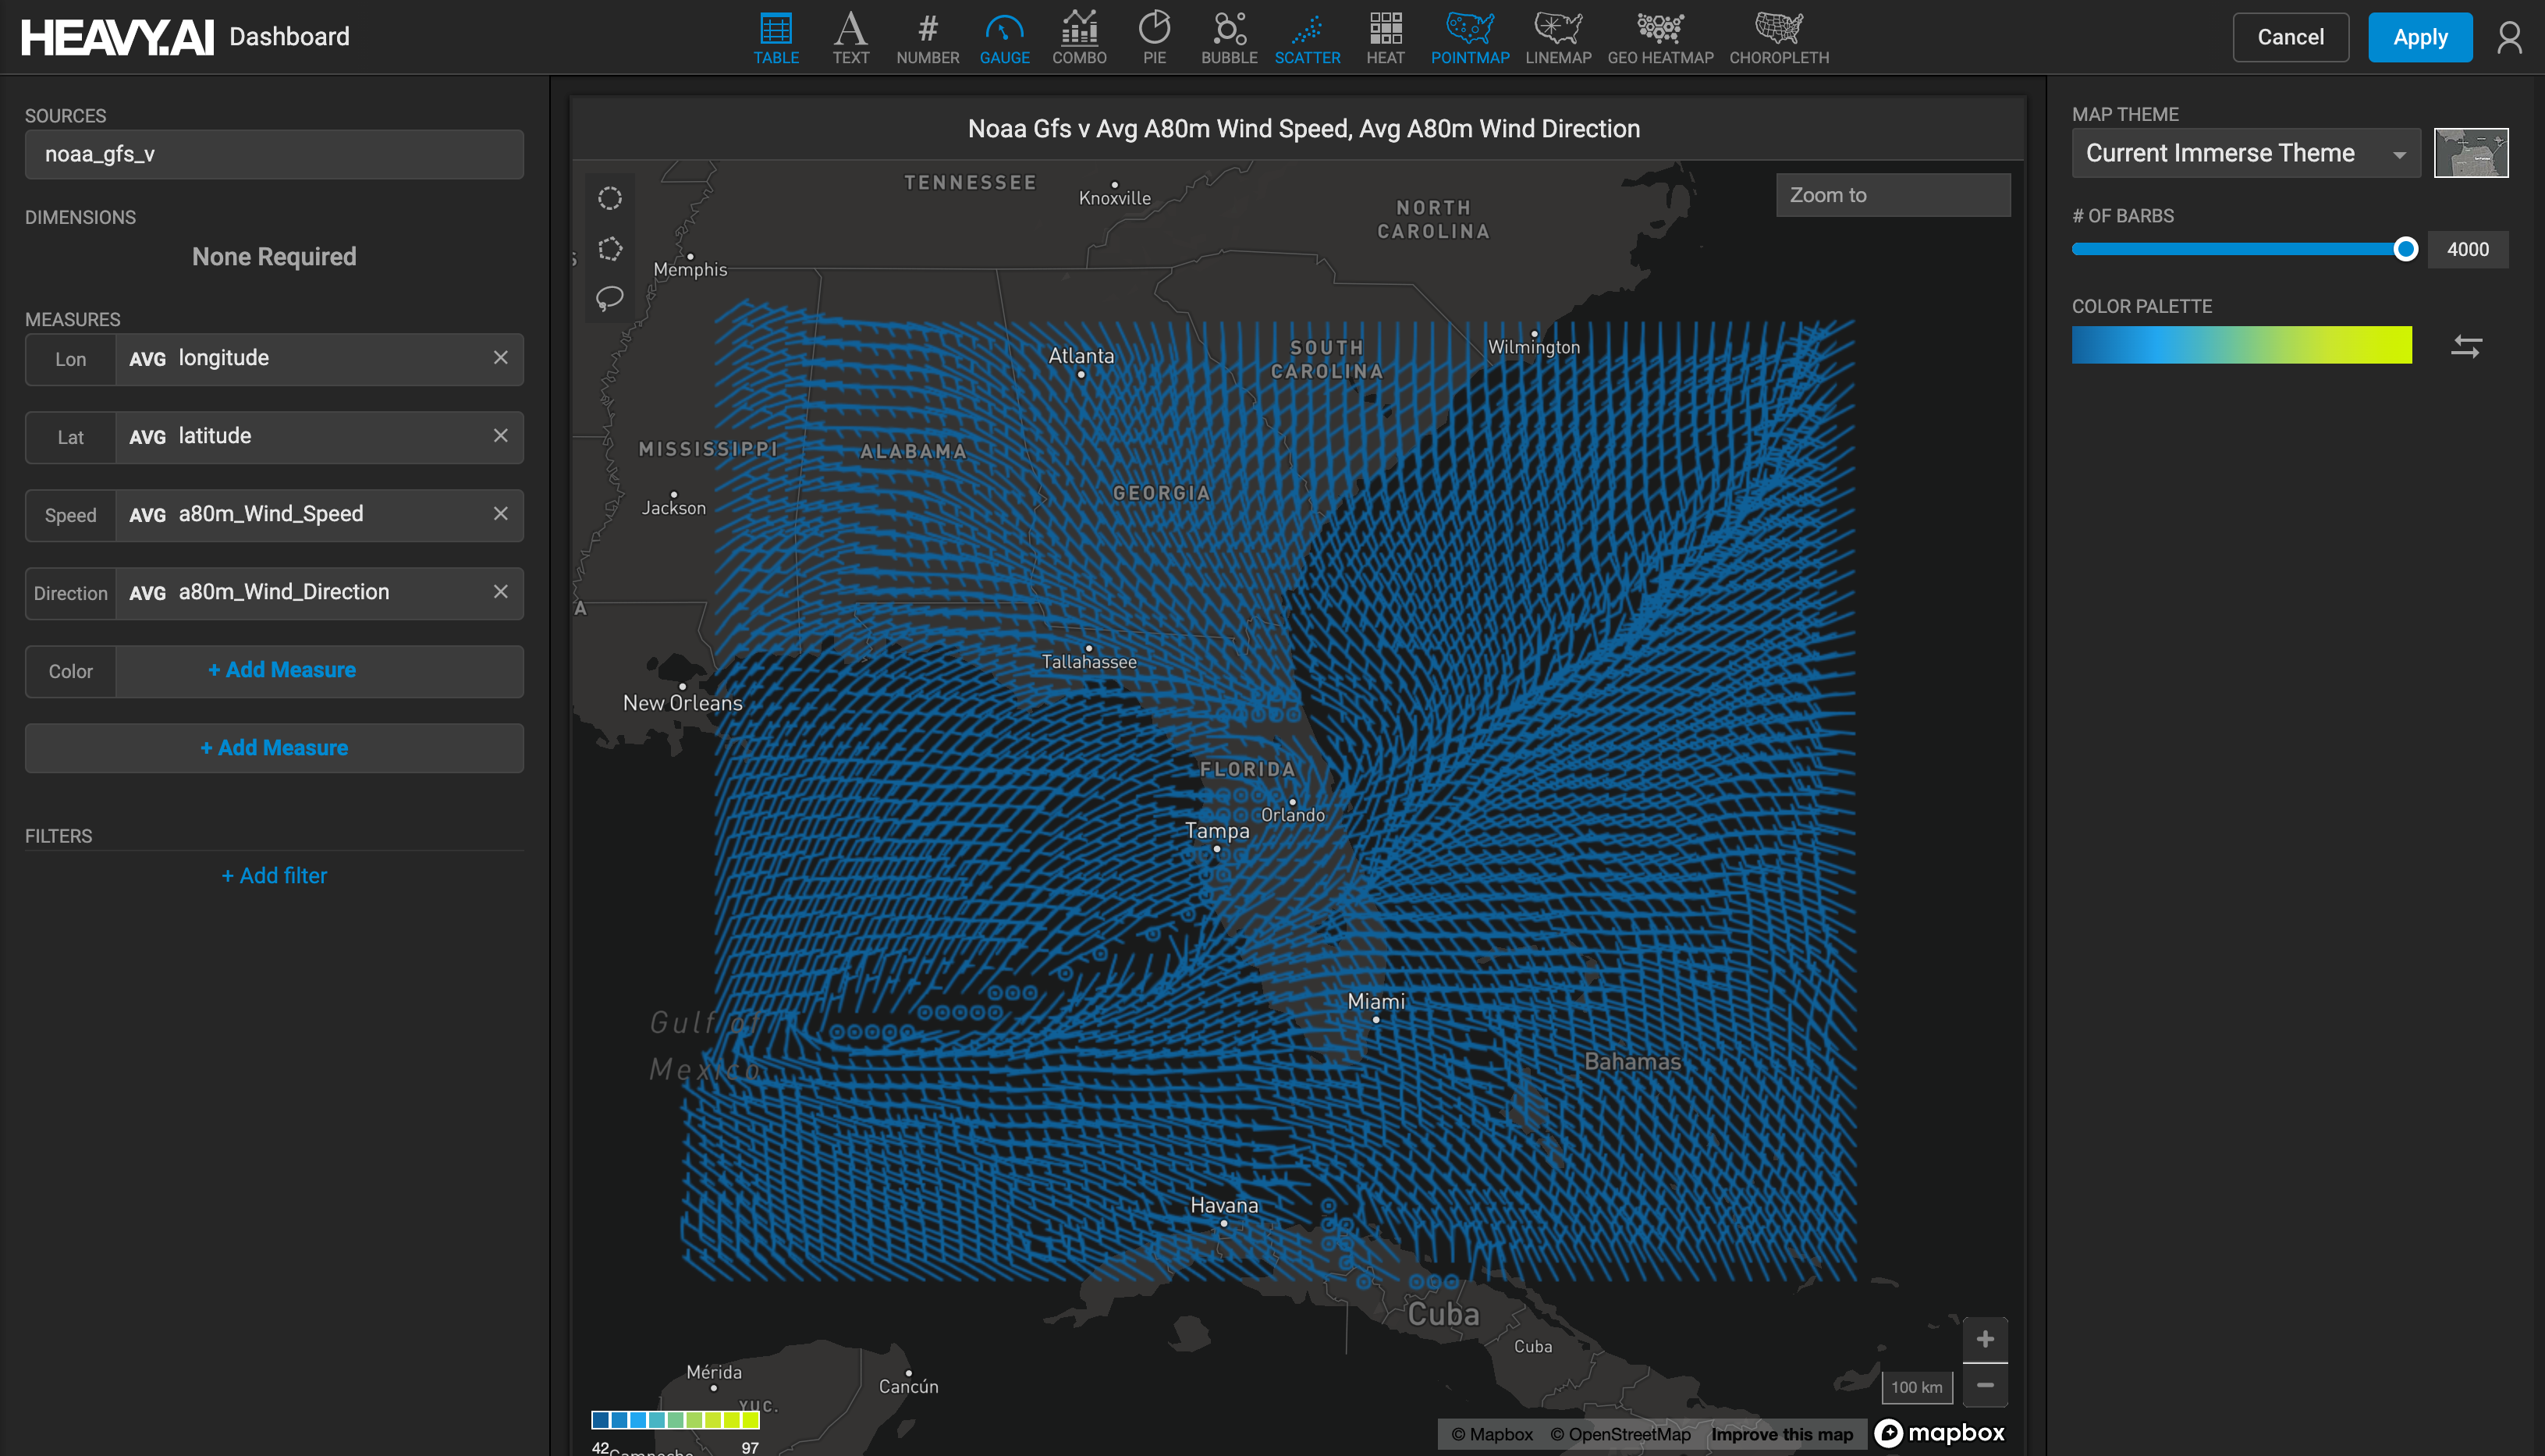
Task: Click the number of barbs slider handle
Action: point(2405,249)
